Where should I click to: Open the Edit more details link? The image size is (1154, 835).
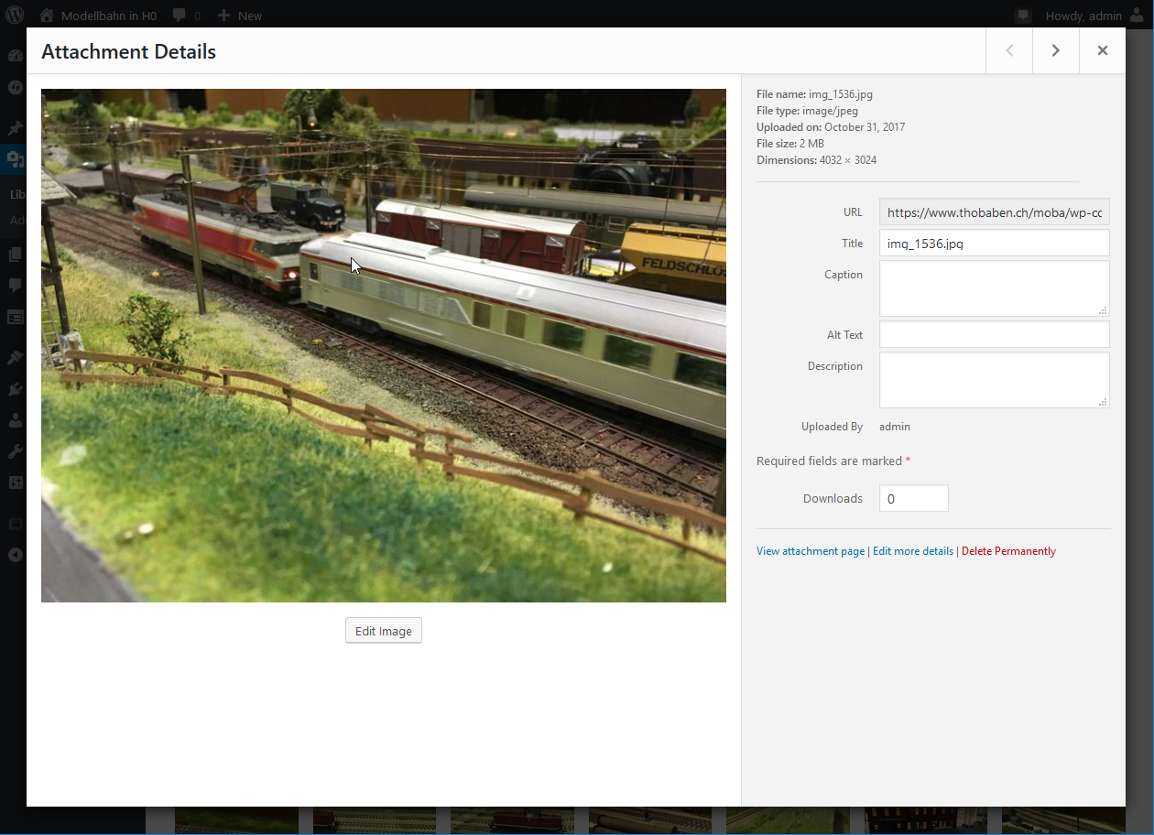[913, 551]
